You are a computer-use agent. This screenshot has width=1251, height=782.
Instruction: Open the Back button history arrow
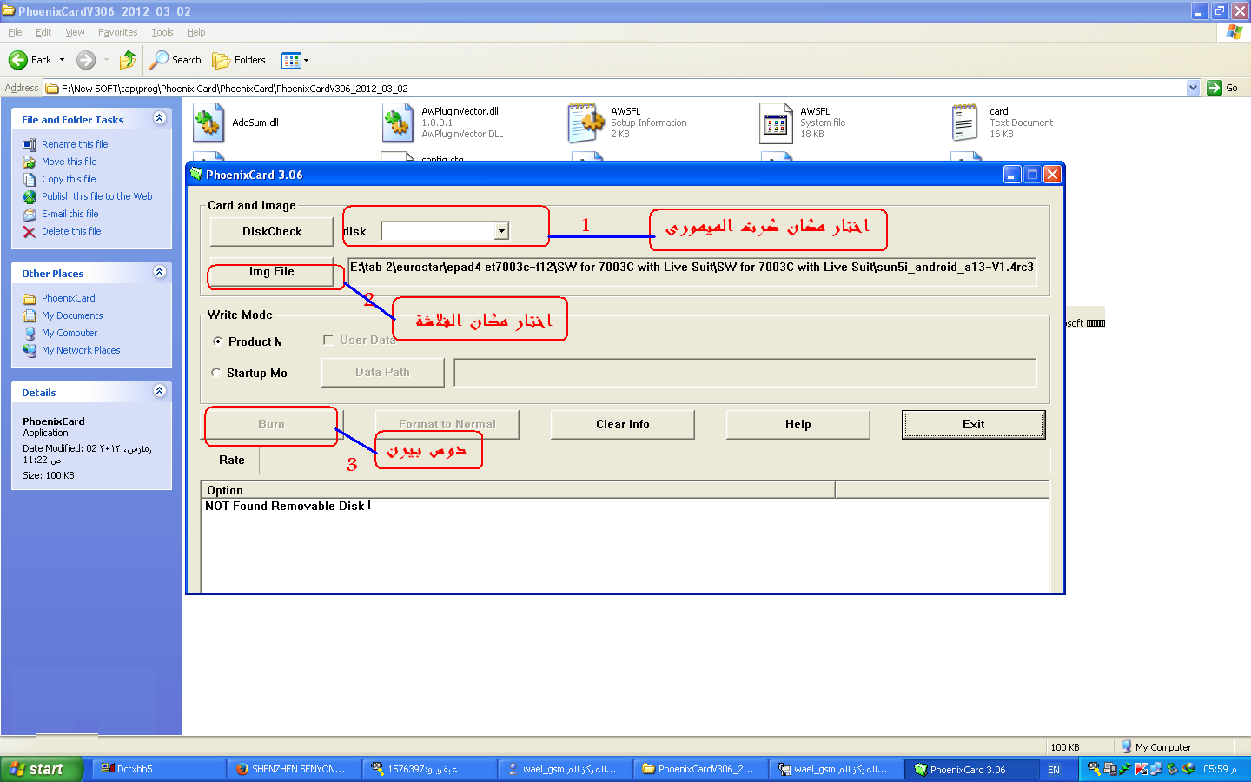click(62, 60)
